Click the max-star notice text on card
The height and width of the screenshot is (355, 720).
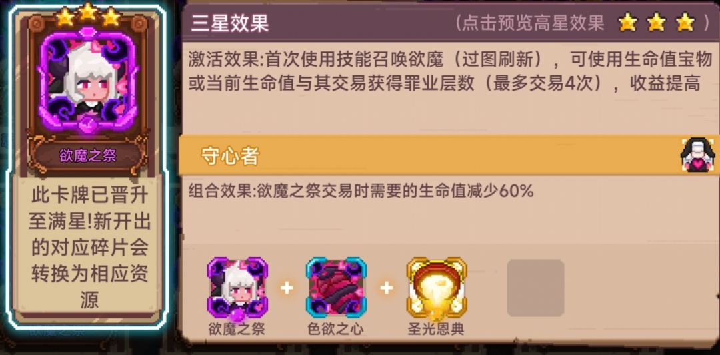pos(89,248)
